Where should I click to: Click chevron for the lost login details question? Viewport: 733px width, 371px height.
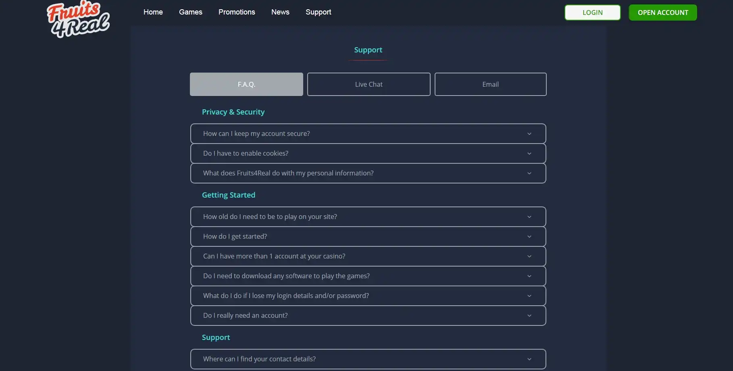[529, 296]
